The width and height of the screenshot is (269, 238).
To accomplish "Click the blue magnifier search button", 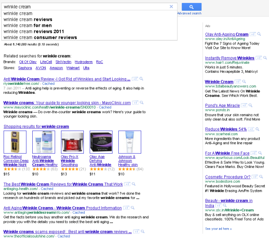I will pyautogui.click(x=191, y=7).
